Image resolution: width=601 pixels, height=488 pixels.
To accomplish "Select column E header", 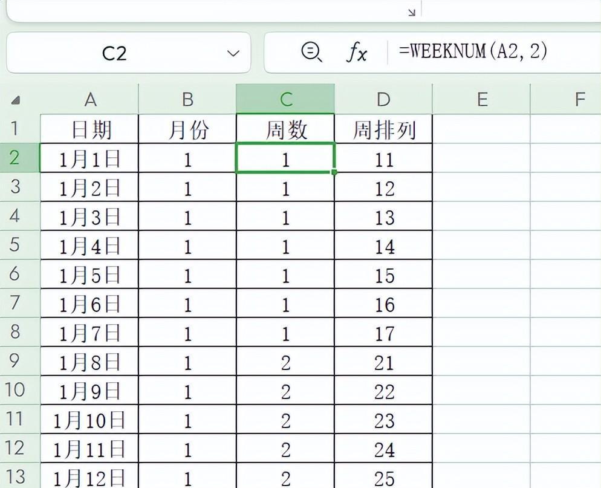I will pyautogui.click(x=481, y=100).
